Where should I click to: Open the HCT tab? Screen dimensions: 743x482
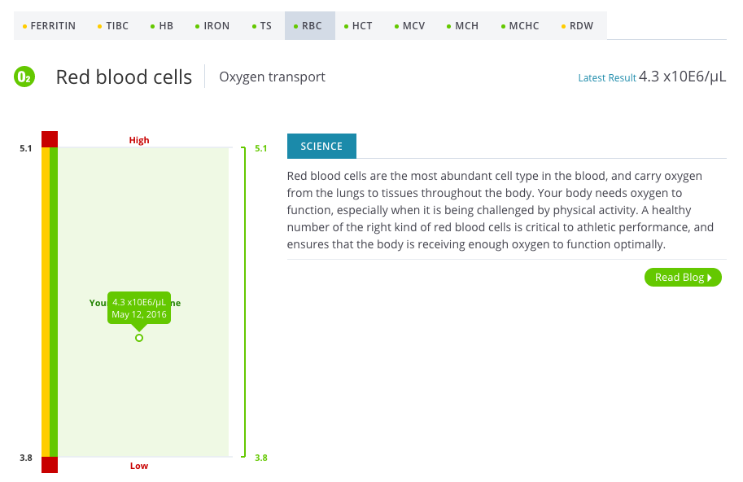click(x=363, y=25)
